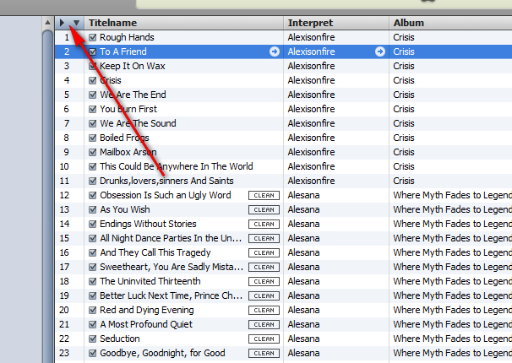Click the arrow icon next to To A Friend title

pos(275,51)
